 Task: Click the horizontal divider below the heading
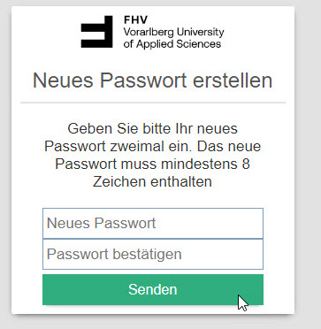click(x=153, y=103)
